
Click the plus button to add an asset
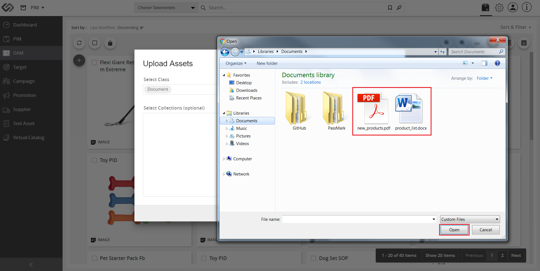click(x=79, y=60)
